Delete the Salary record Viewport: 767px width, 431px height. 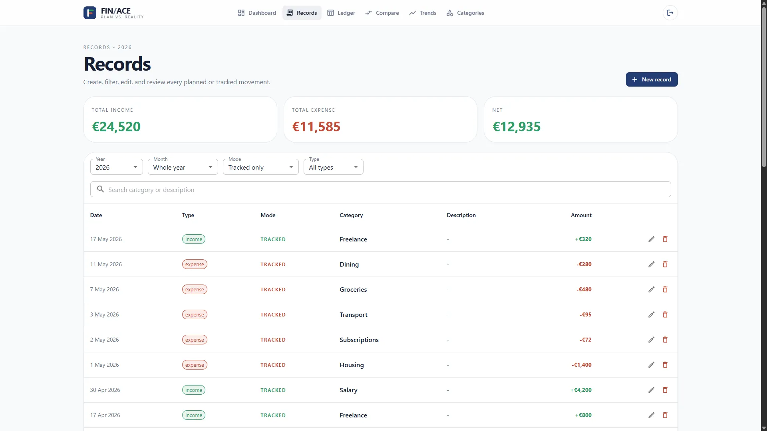click(x=665, y=390)
